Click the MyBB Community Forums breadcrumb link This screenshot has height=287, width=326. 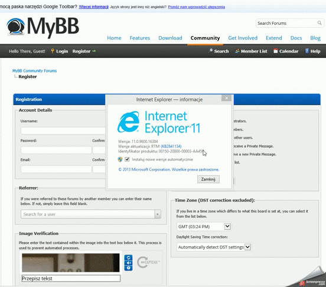(x=34, y=71)
